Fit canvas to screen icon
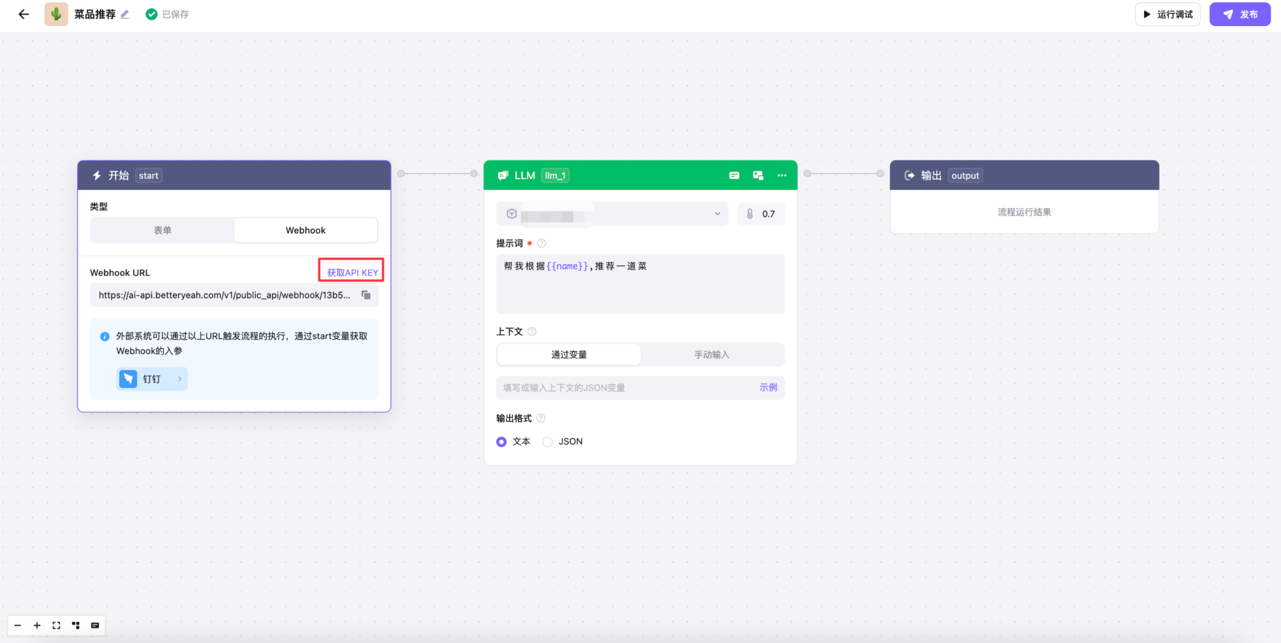Screen dimensions: 1281x643 click(56, 625)
